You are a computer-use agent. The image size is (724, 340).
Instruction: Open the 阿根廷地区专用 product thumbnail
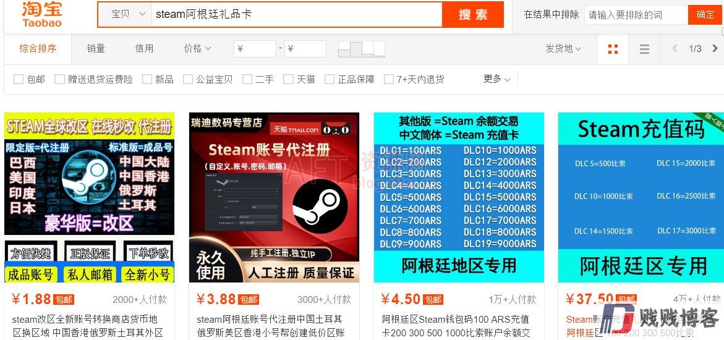(459, 197)
